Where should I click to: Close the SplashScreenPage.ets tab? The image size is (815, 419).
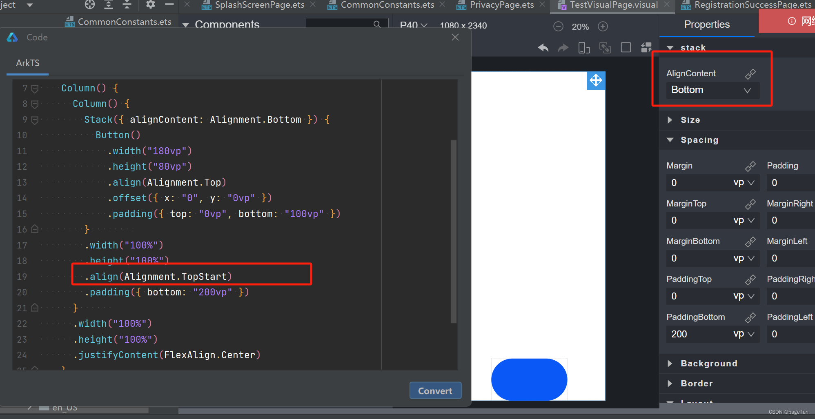coord(313,4)
